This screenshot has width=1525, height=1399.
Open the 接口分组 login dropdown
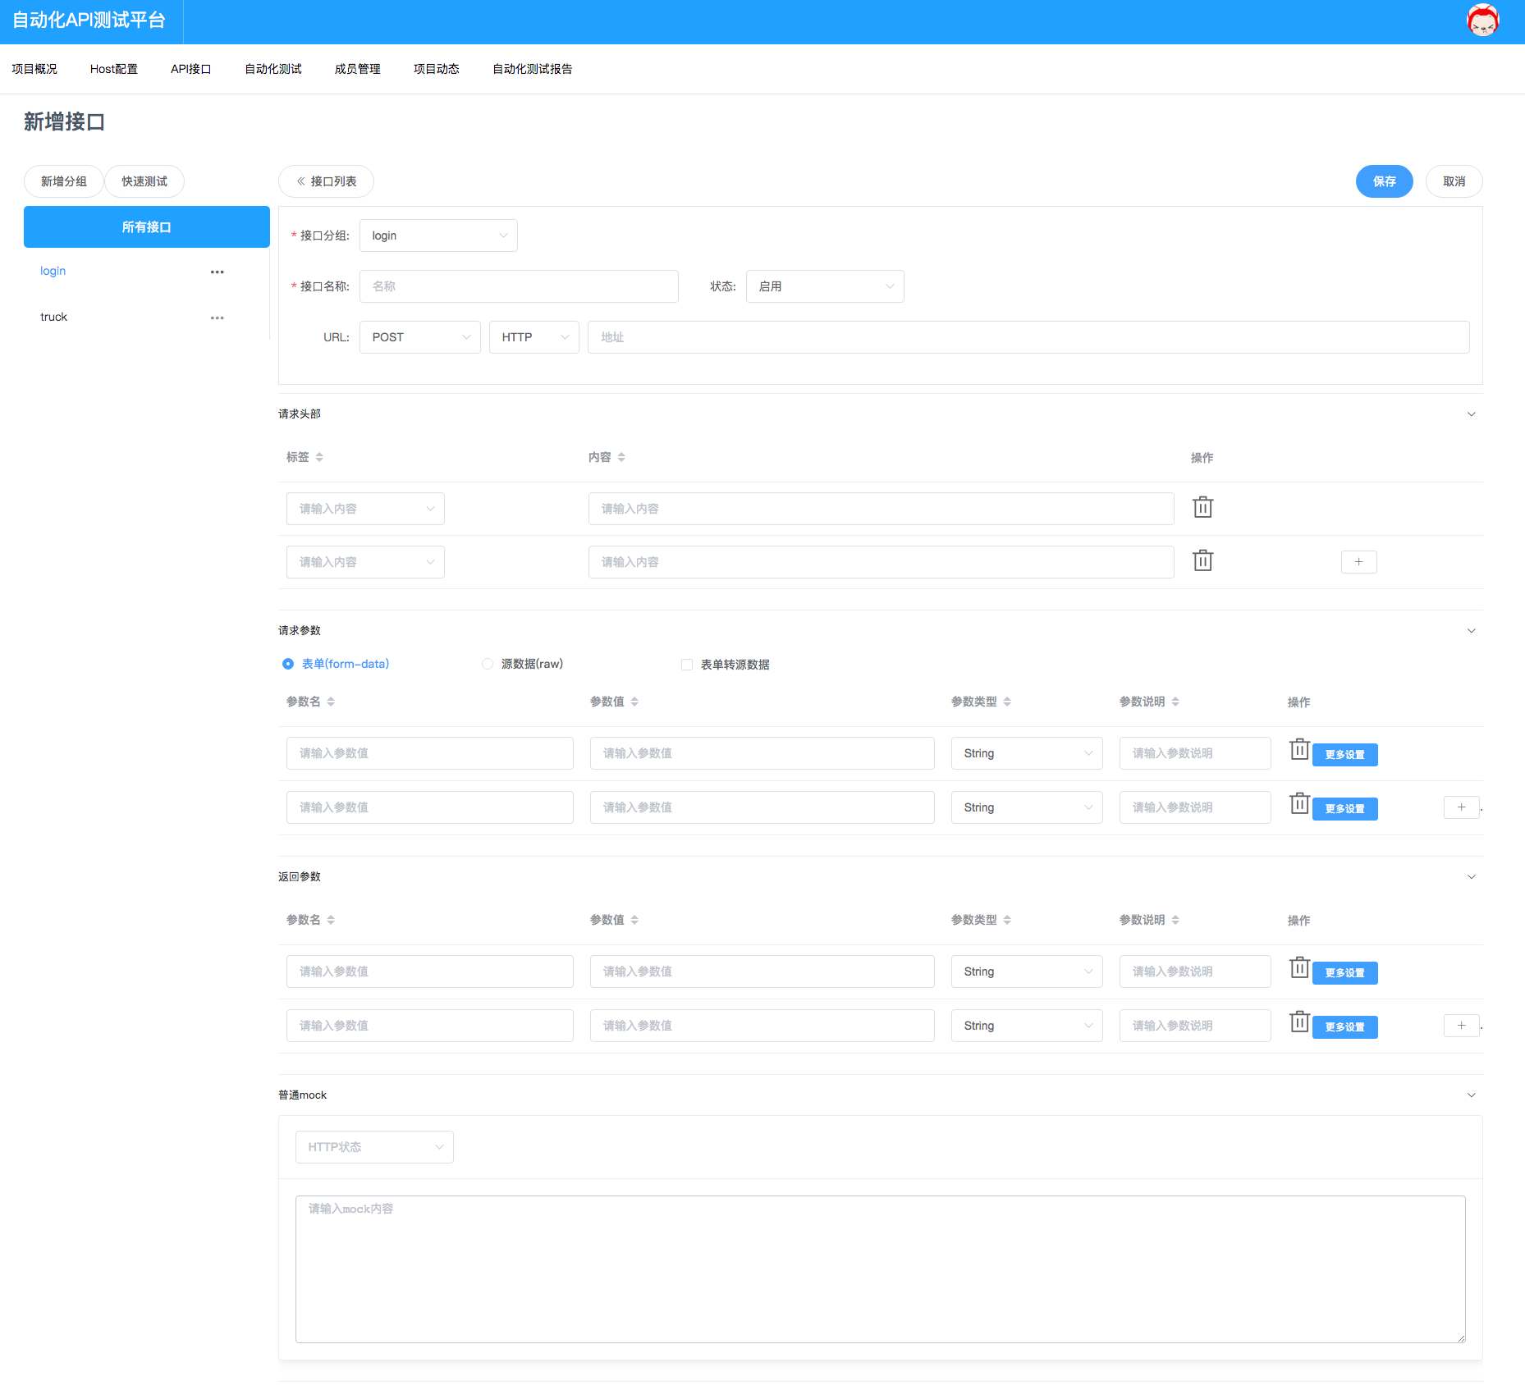point(438,235)
